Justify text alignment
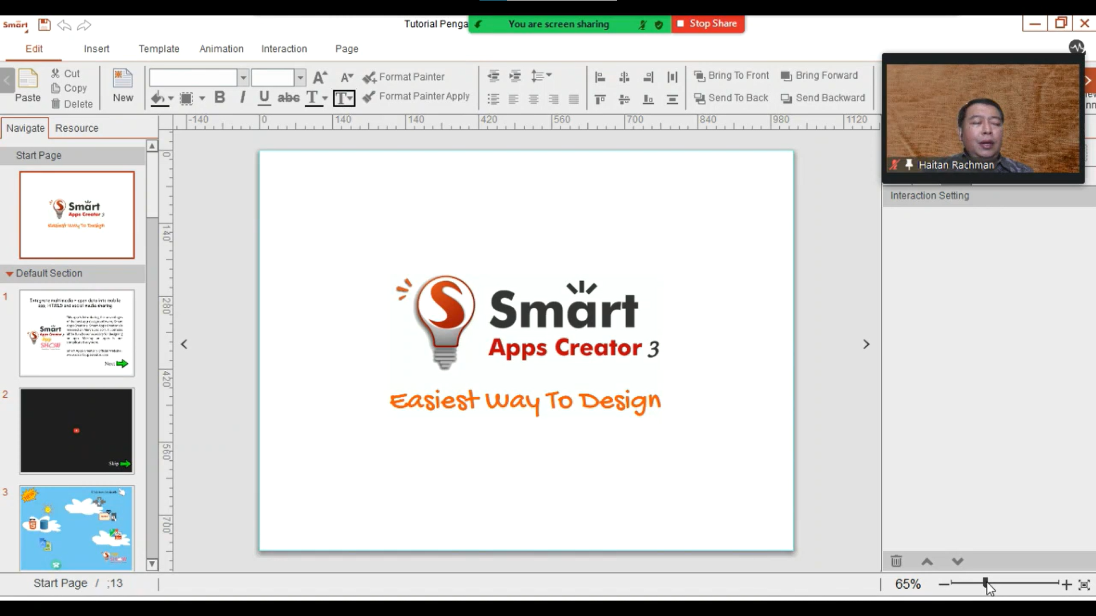Viewport: 1096px width, 616px height. [x=574, y=99]
